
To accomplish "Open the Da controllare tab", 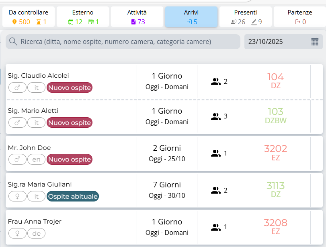I will (x=28, y=17).
